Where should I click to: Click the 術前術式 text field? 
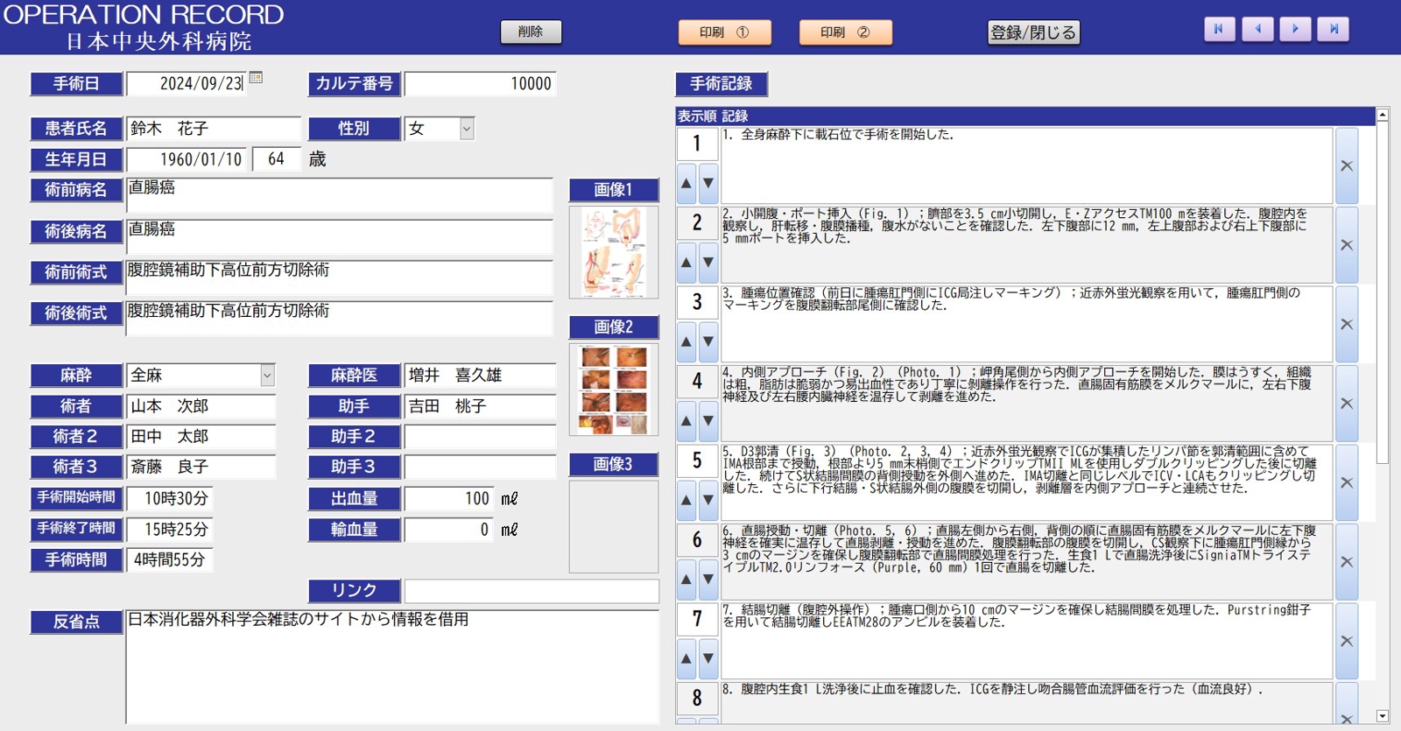(x=340, y=278)
